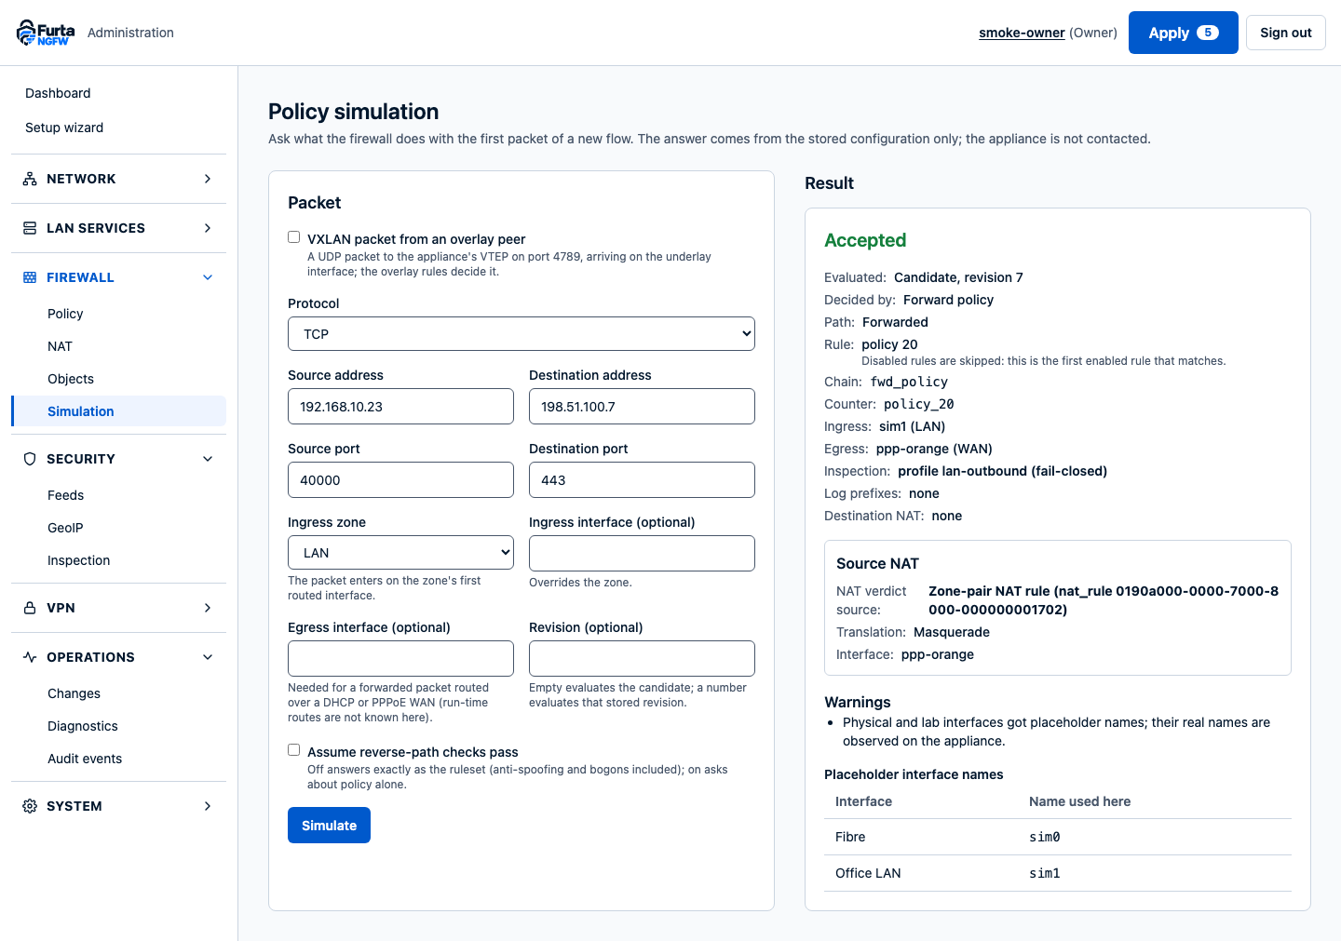Viewport: 1341px width, 941px height.
Task: Open the Protocol dropdown
Action: pyautogui.click(x=521, y=334)
